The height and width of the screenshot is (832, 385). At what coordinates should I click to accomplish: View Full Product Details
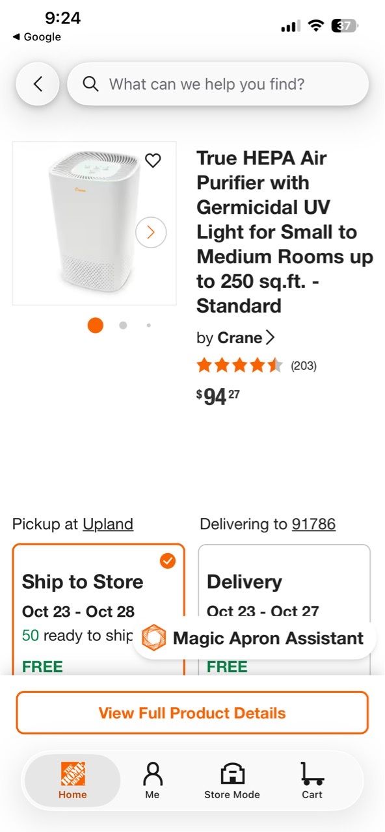pos(192,712)
